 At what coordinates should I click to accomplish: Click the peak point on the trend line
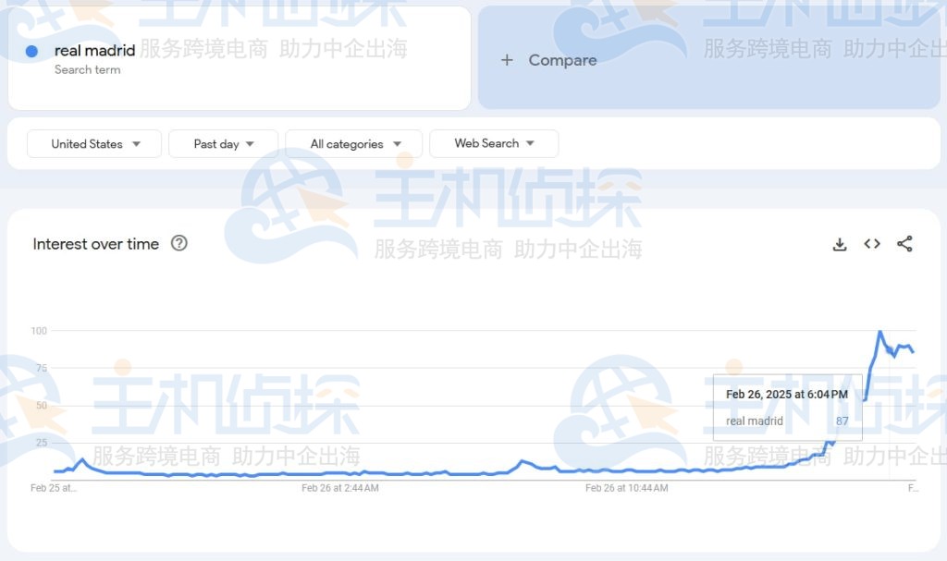click(880, 331)
